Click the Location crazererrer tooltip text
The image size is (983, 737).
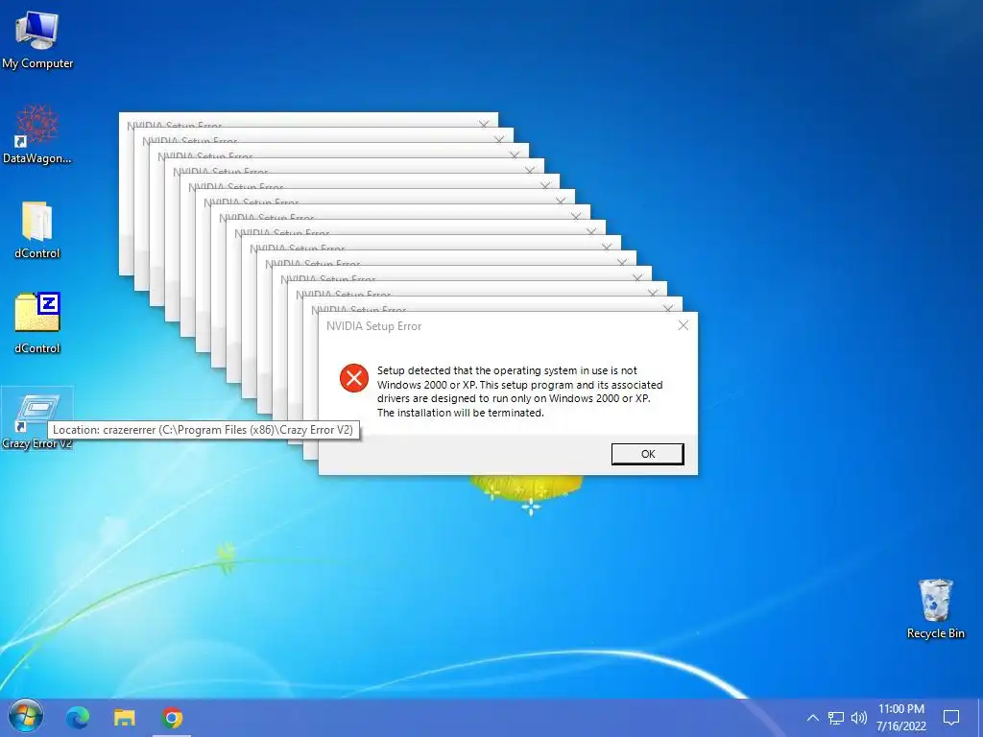pos(204,430)
